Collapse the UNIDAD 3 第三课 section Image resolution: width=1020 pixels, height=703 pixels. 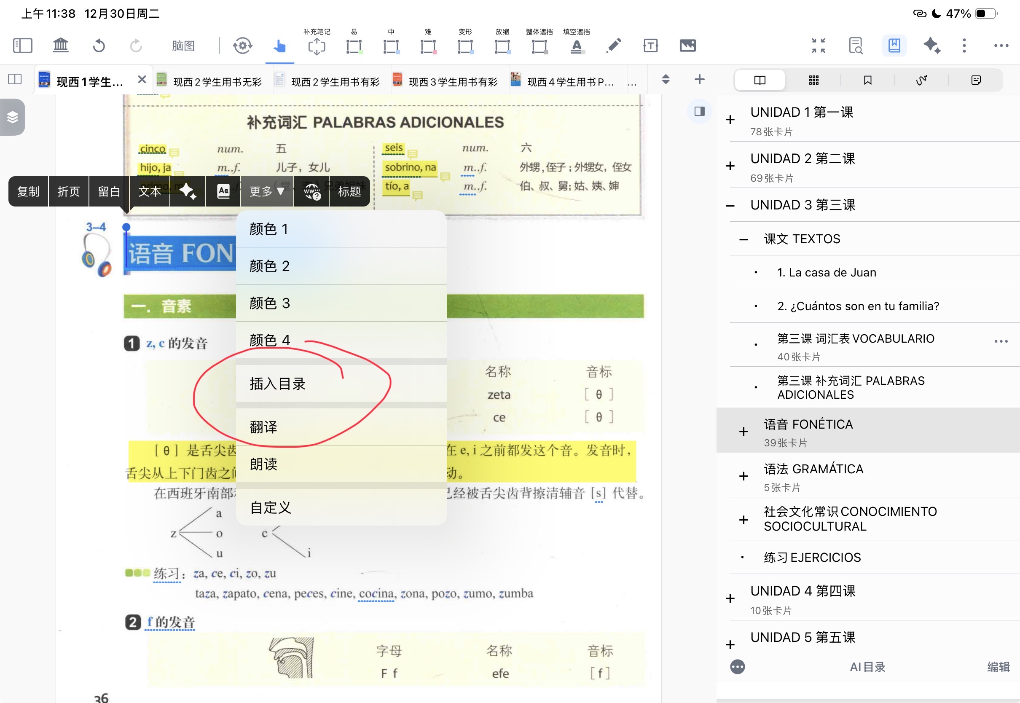click(730, 206)
